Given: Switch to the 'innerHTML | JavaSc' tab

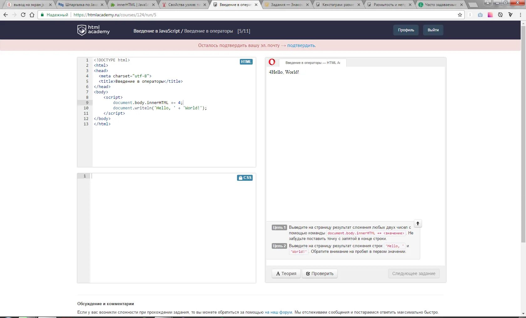Looking at the screenshot, I should click(132, 5).
